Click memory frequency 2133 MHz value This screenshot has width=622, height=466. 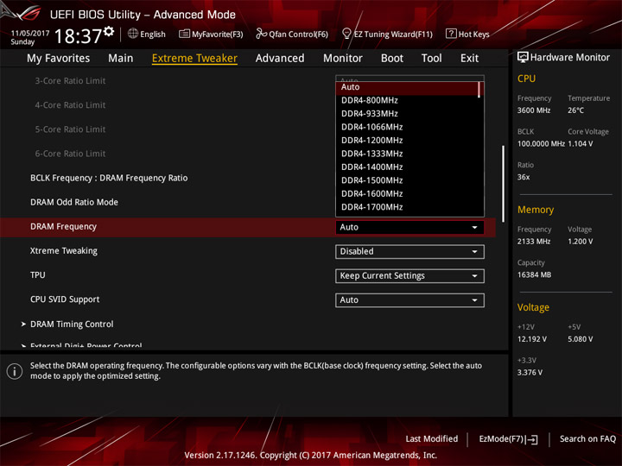pos(534,242)
